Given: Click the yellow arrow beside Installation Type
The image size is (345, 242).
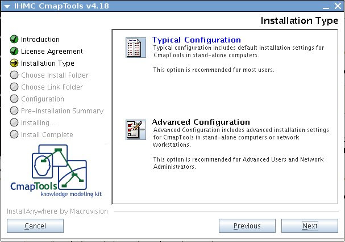Looking at the screenshot, I should point(14,63).
